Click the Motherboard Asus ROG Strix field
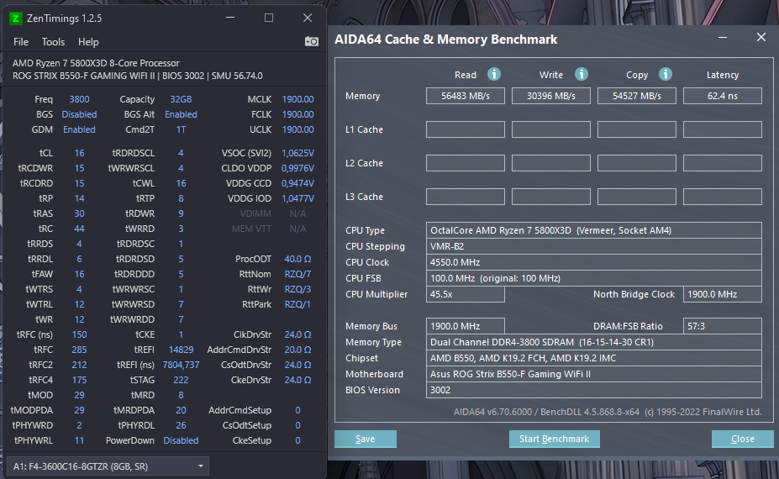 [593, 374]
